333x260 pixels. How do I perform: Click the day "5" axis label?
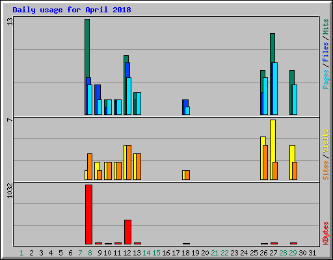point(60,253)
